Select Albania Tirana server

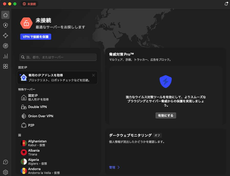coord(34,152)
